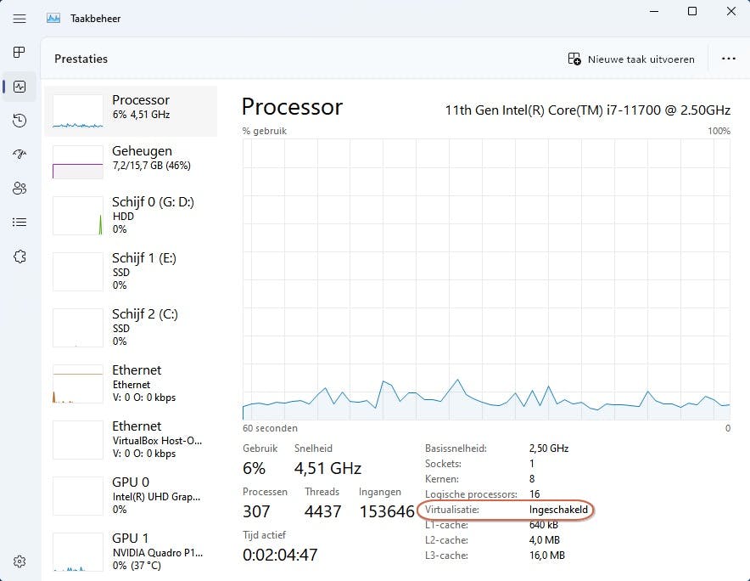Image resolution: width=750 pixels, height=581 pixels.
Task: Open the Services puzzle-piece icon
Action: pyautogui.click(x=20, y=257)
